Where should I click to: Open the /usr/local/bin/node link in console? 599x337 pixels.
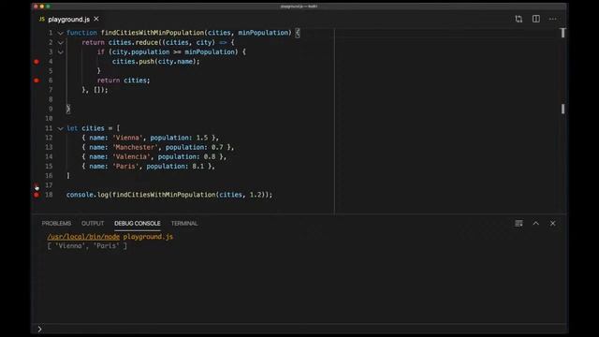pyautogui.click(x=83, y=237)
